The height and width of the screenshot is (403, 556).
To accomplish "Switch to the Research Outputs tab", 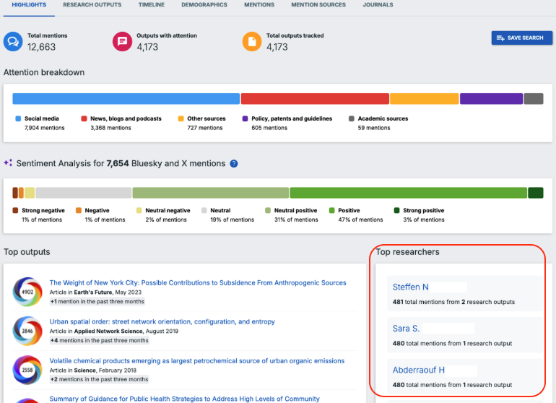I will 92,5.
